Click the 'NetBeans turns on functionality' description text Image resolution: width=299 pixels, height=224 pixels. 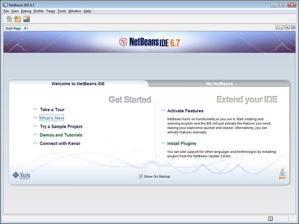tap(219, 126)
